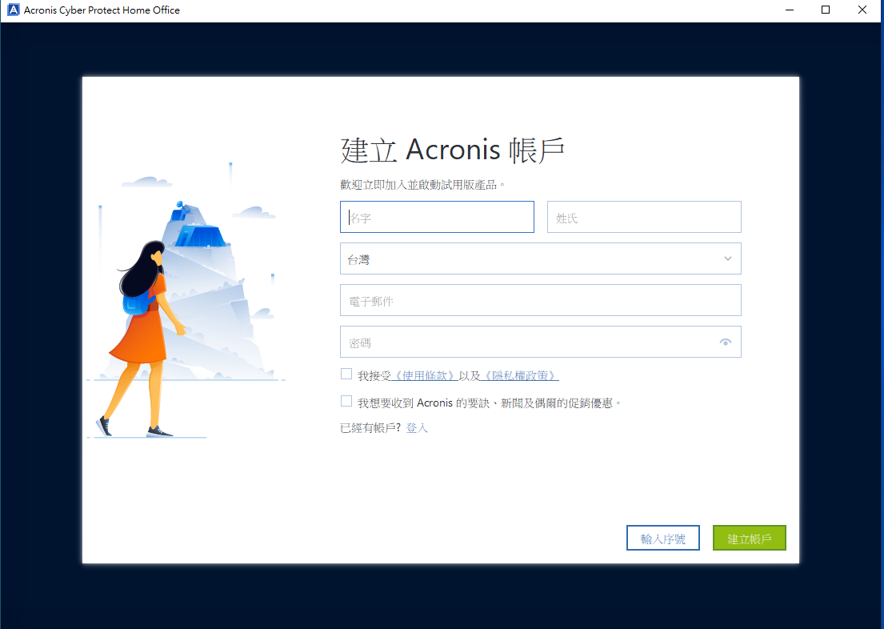884x629 pixels.
Task: Click the 建立 Acronis 帳戶 heading
Action: tap(453, 150)
